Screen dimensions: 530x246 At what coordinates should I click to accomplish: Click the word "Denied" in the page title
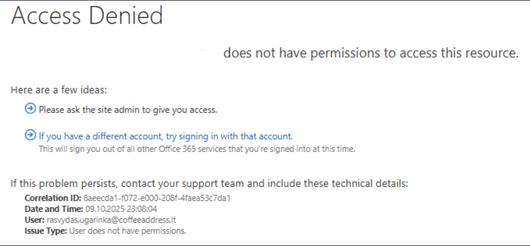click(x=127, y=17)
